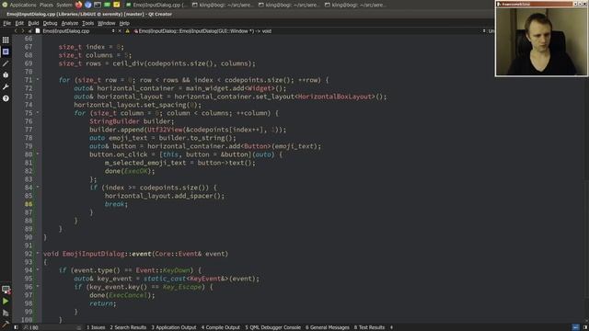Click the yellow notes launcher in panel
589x331 pixels.
click(117, 5)
